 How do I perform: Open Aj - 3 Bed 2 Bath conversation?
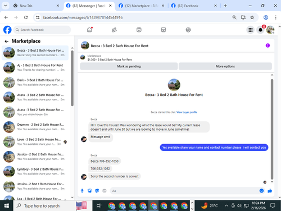click(x=35, y=67)
